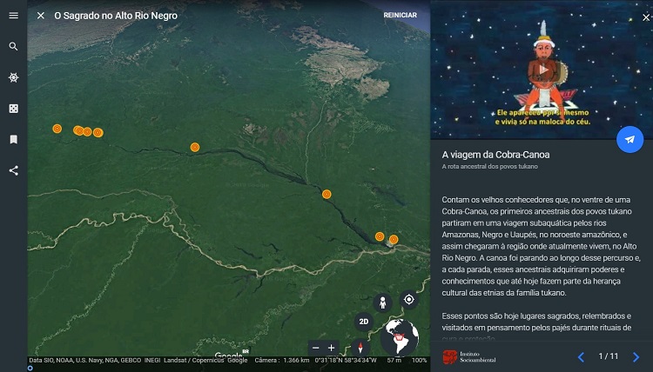Zoom out with the minus button
The image size is (653, 372).
click(316, 348)
